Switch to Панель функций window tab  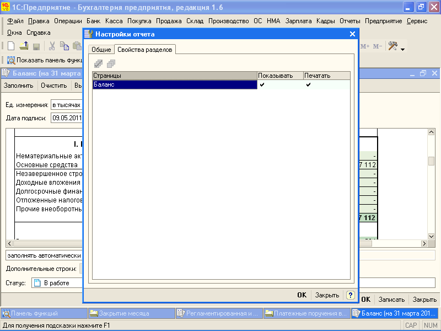44,313
